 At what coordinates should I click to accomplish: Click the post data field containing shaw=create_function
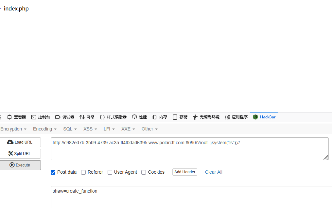tap(191, 197)
